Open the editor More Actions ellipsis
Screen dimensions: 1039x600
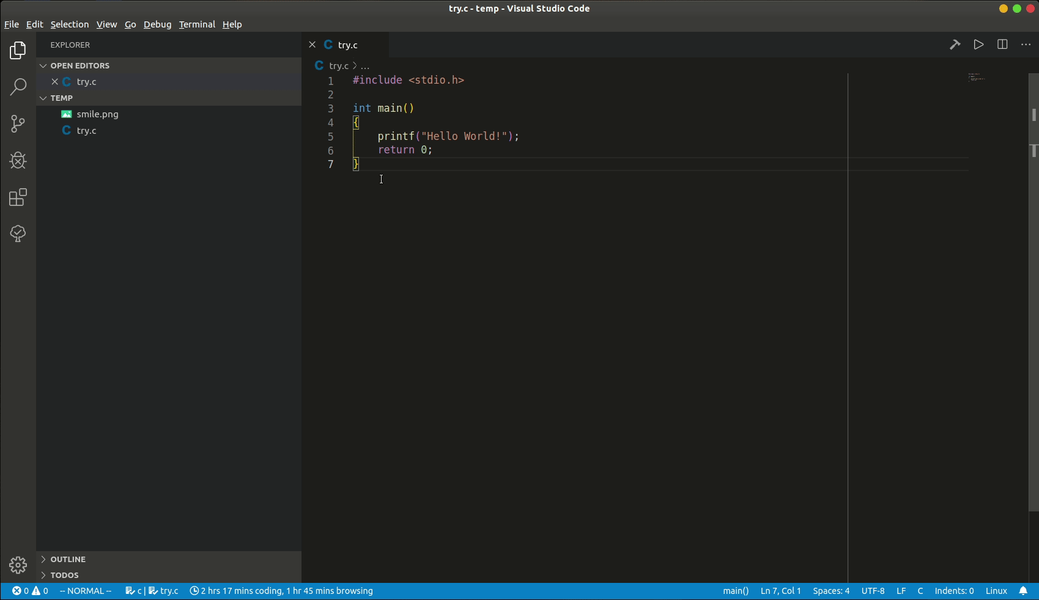pyautogui.click(x=1026, y=45)
